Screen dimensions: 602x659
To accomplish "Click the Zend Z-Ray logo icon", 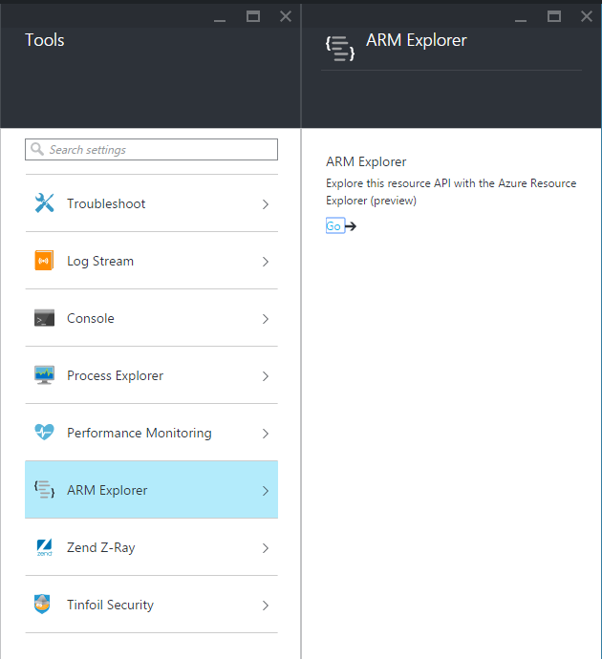I will [x=44, y=547].
